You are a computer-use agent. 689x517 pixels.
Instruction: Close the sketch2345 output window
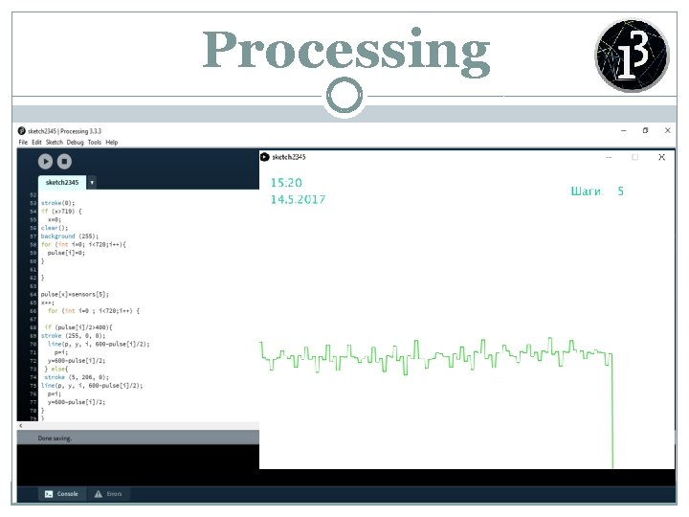(661, 157)
